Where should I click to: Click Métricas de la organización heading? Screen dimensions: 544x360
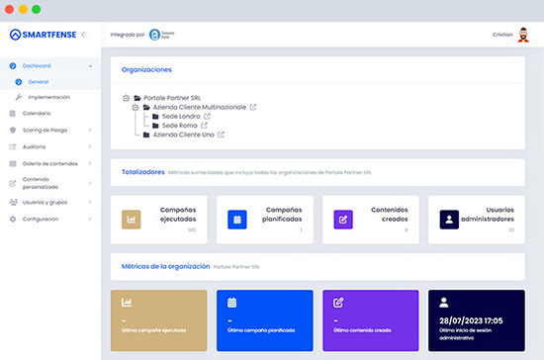pyautogui.click(x=165, y=266)
